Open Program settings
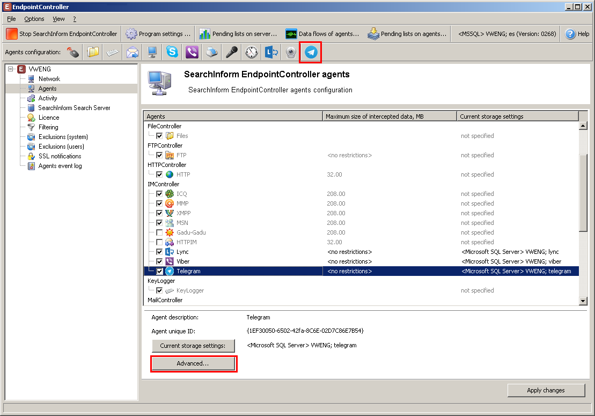Image resolution: width=595 pixels, height=416 pixels. [x=159, y=34]
